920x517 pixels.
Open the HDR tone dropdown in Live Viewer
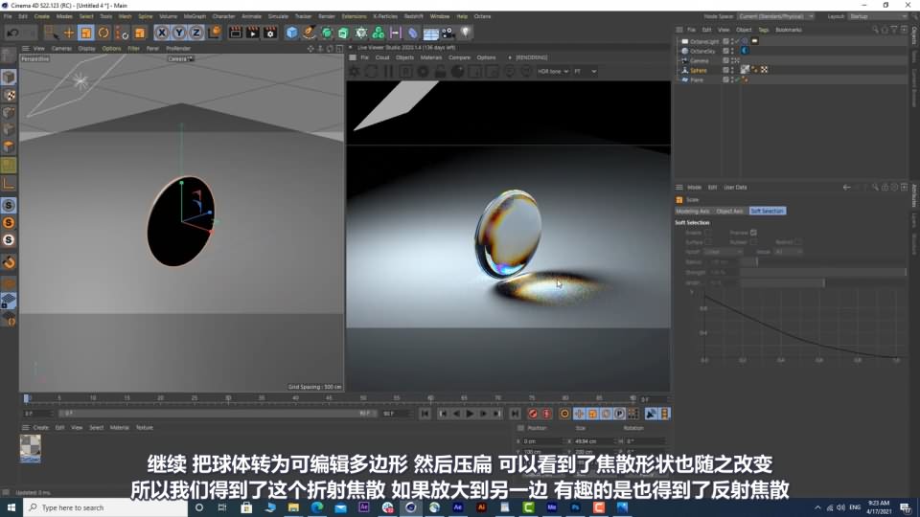coord(553,71)
